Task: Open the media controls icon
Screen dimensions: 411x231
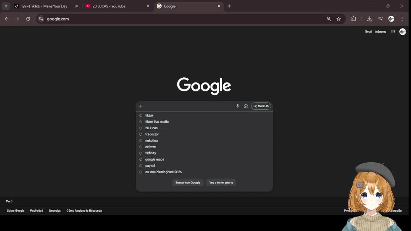Action: [x=380, y=19]
